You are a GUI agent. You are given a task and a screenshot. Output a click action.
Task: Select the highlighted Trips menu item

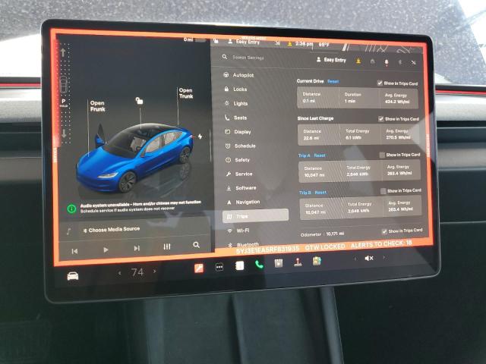tap(255, 215)
